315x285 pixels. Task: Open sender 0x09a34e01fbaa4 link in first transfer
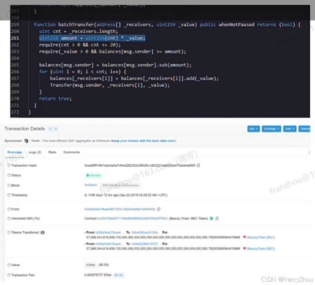[109, 232]
